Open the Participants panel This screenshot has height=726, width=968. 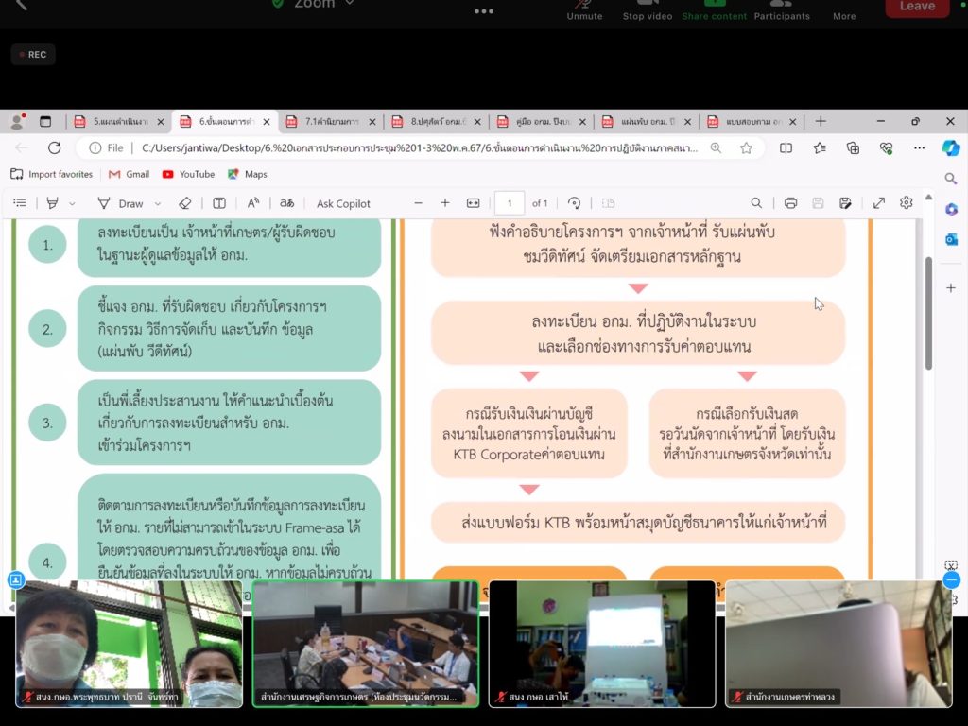pyautogui.click(x=782, y=10)
